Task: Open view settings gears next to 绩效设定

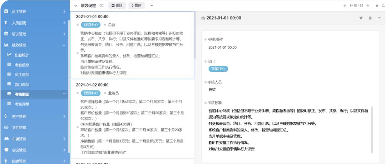Action: tap(102, 5)
